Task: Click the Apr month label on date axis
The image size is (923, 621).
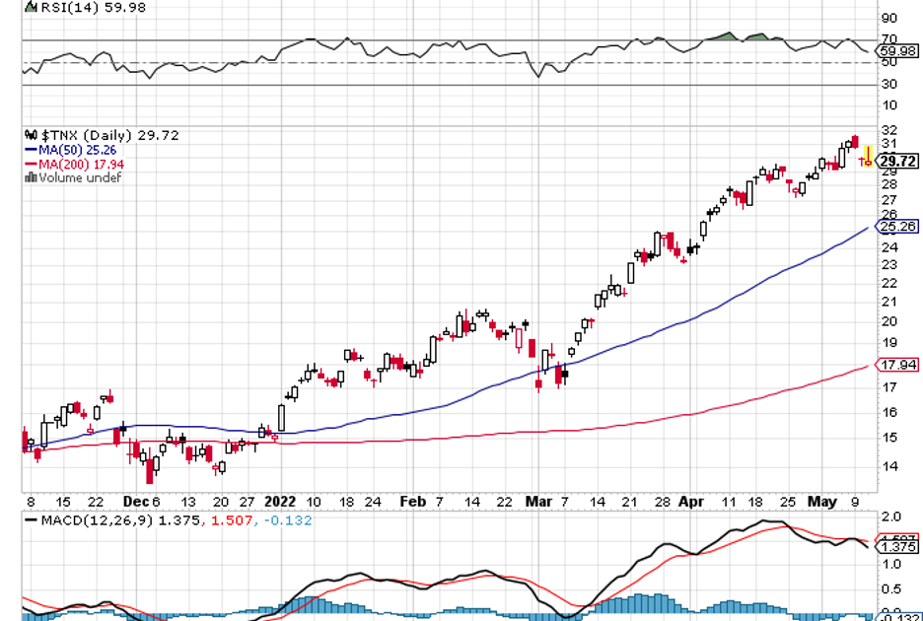Action: click(x=690, y=502)
